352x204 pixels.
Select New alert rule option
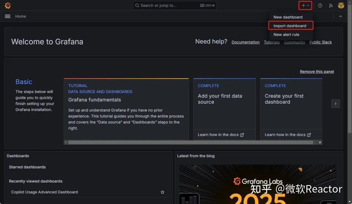click(x=286, y=35)
